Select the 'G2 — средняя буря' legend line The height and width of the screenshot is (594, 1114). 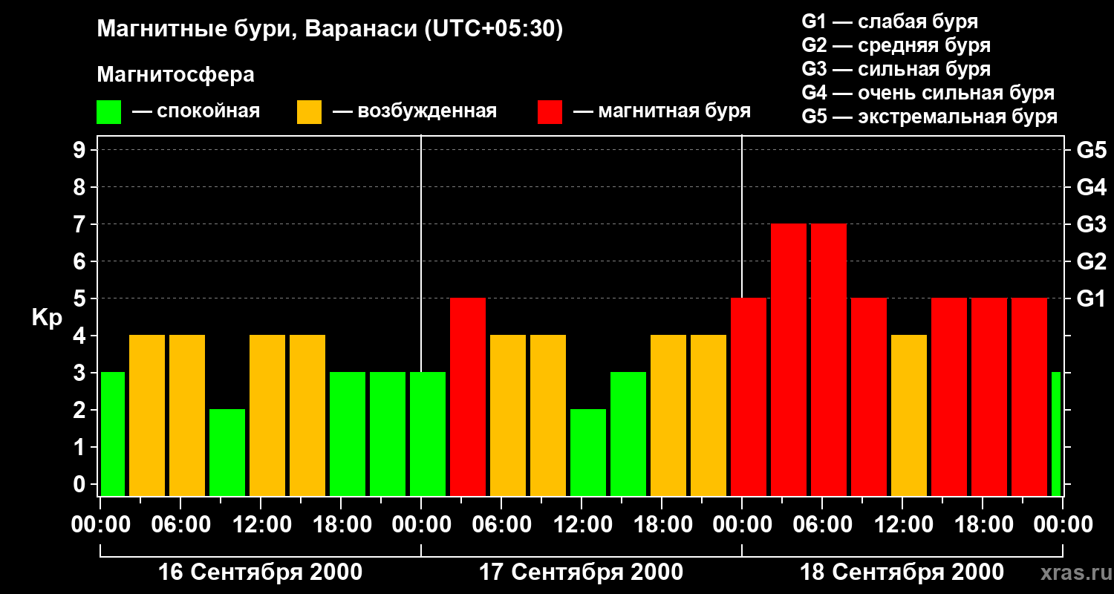896,45
